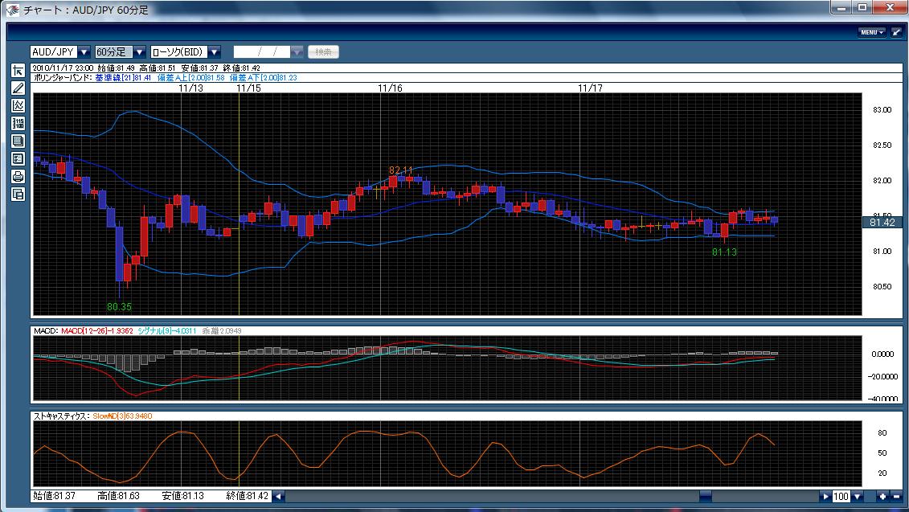Maximize the chart window
Image resolution: width=909 pixels, height=512 pixels.
[x=862, y=7]
